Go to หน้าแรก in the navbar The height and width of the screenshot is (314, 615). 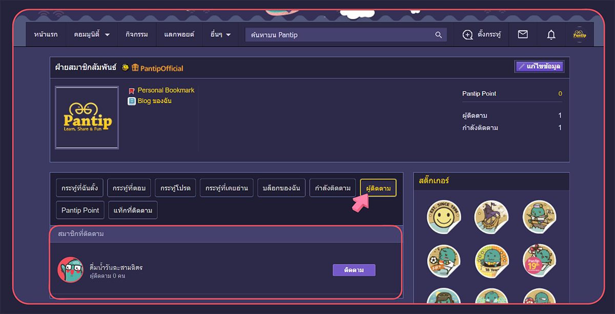(x=46, y=35)
